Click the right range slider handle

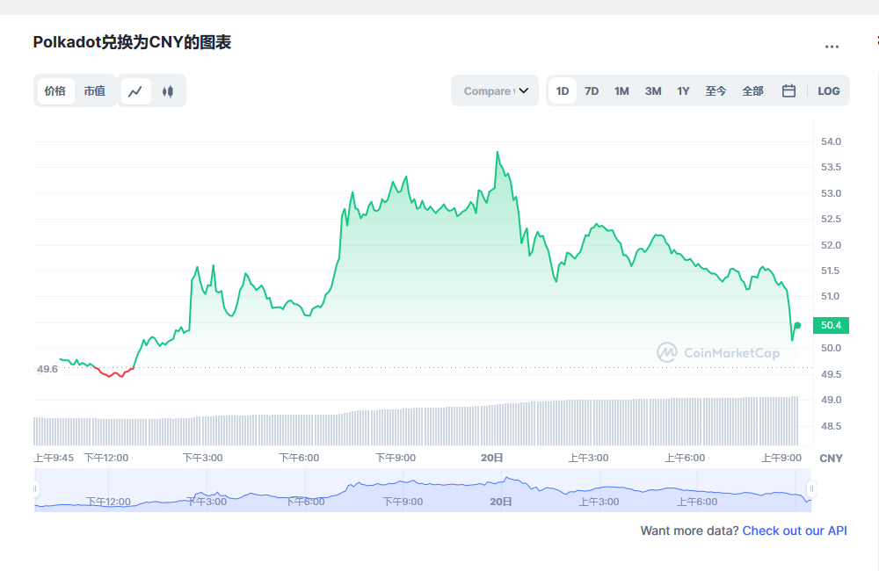point(810,489)
